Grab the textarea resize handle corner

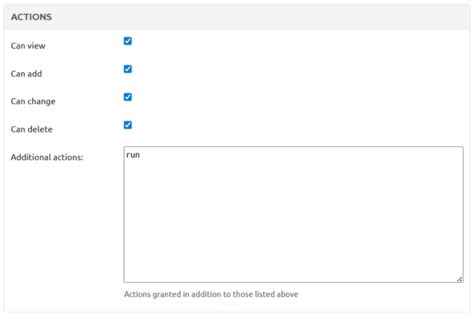[x=460, y=279]
